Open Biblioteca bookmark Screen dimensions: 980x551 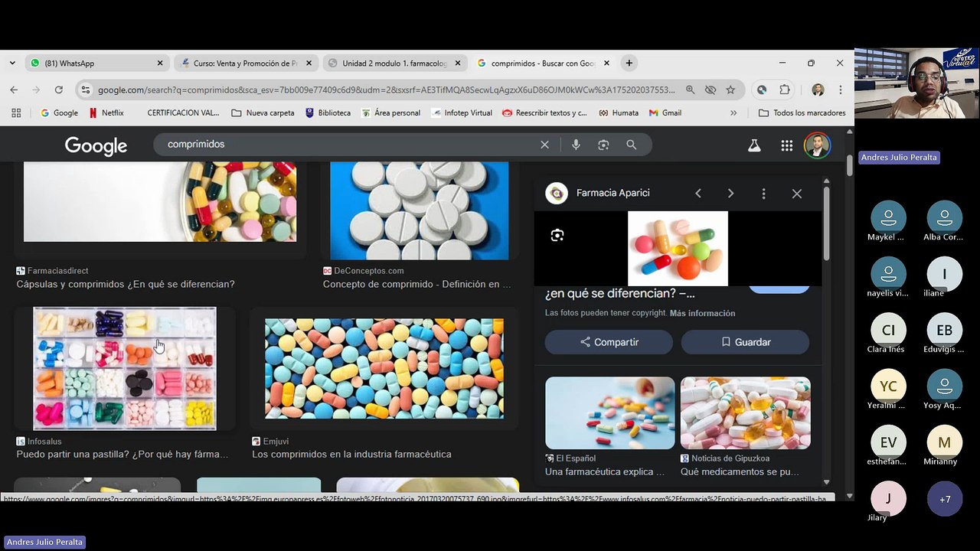(328, 112)
